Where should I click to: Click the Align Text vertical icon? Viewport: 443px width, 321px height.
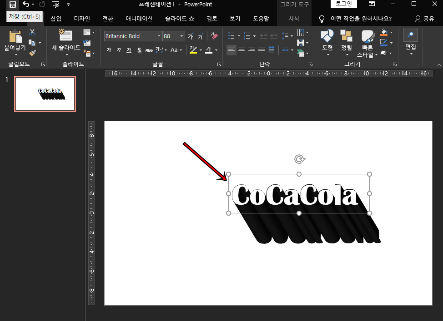coord(301,43)
